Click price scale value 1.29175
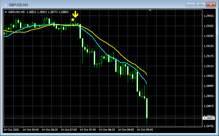 pyautogui.click(x=209, y=56)
